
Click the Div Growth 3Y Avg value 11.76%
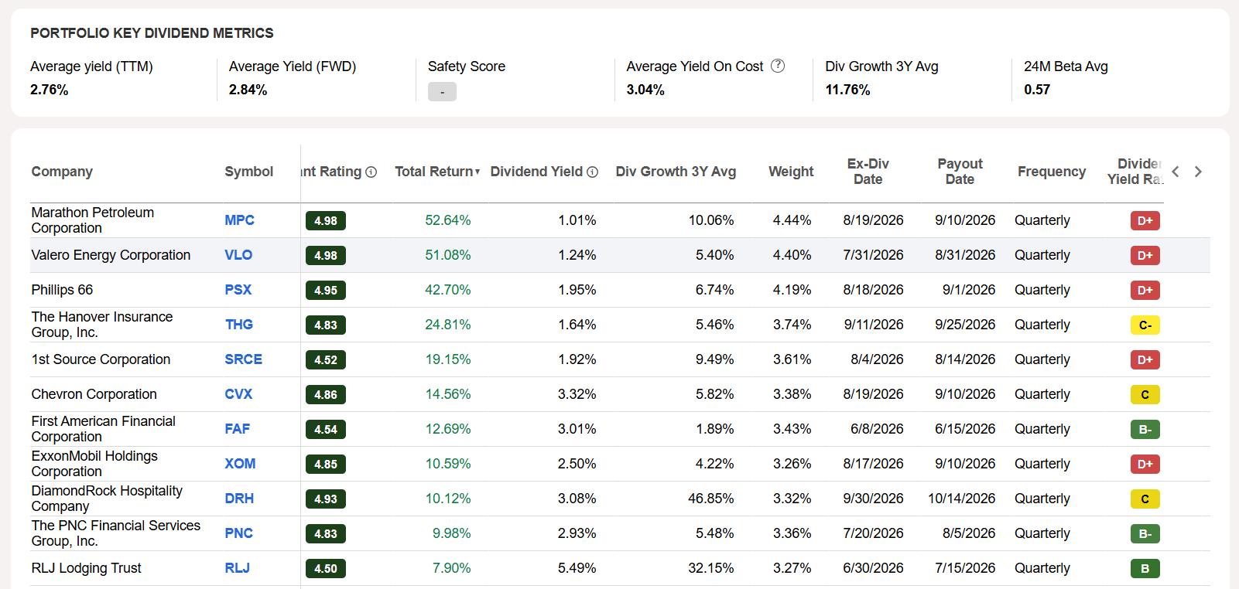[x=847, y=90]
